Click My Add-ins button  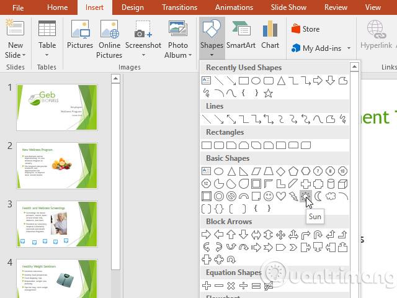(x=316, y=48)
